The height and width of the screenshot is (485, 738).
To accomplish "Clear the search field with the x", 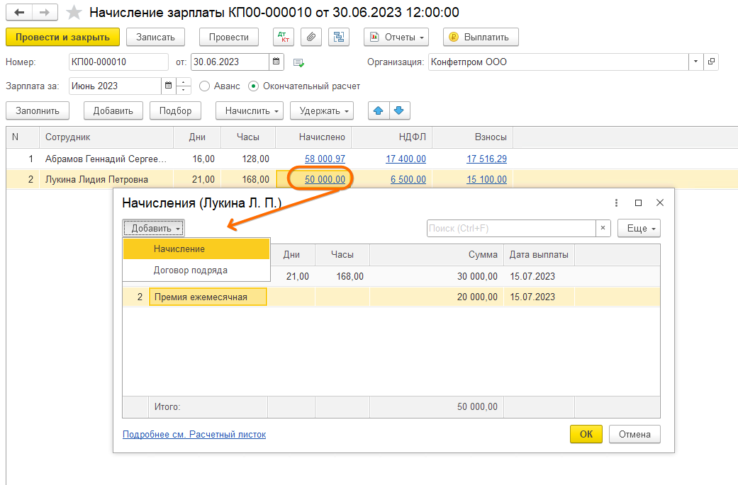I will click(x=603, y=228).
